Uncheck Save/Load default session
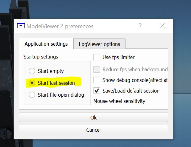191x147 pixels. tap(97, 91)
